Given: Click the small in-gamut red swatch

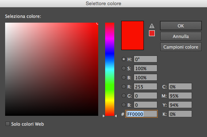Looking at the screenshot, I should tap(152, 33).
